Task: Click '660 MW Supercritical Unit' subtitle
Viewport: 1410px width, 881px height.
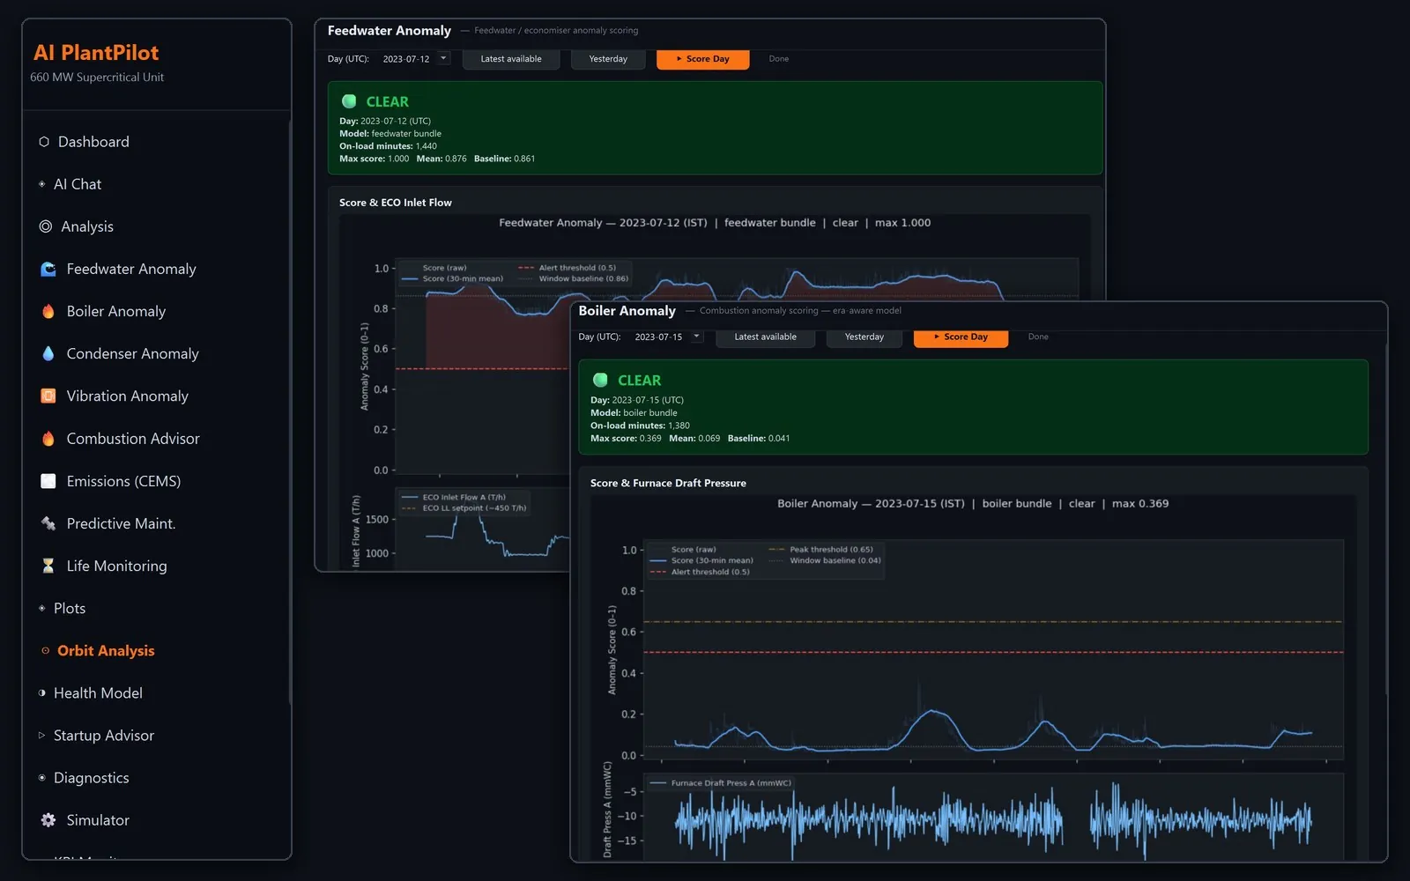Action: click(97, 78)
